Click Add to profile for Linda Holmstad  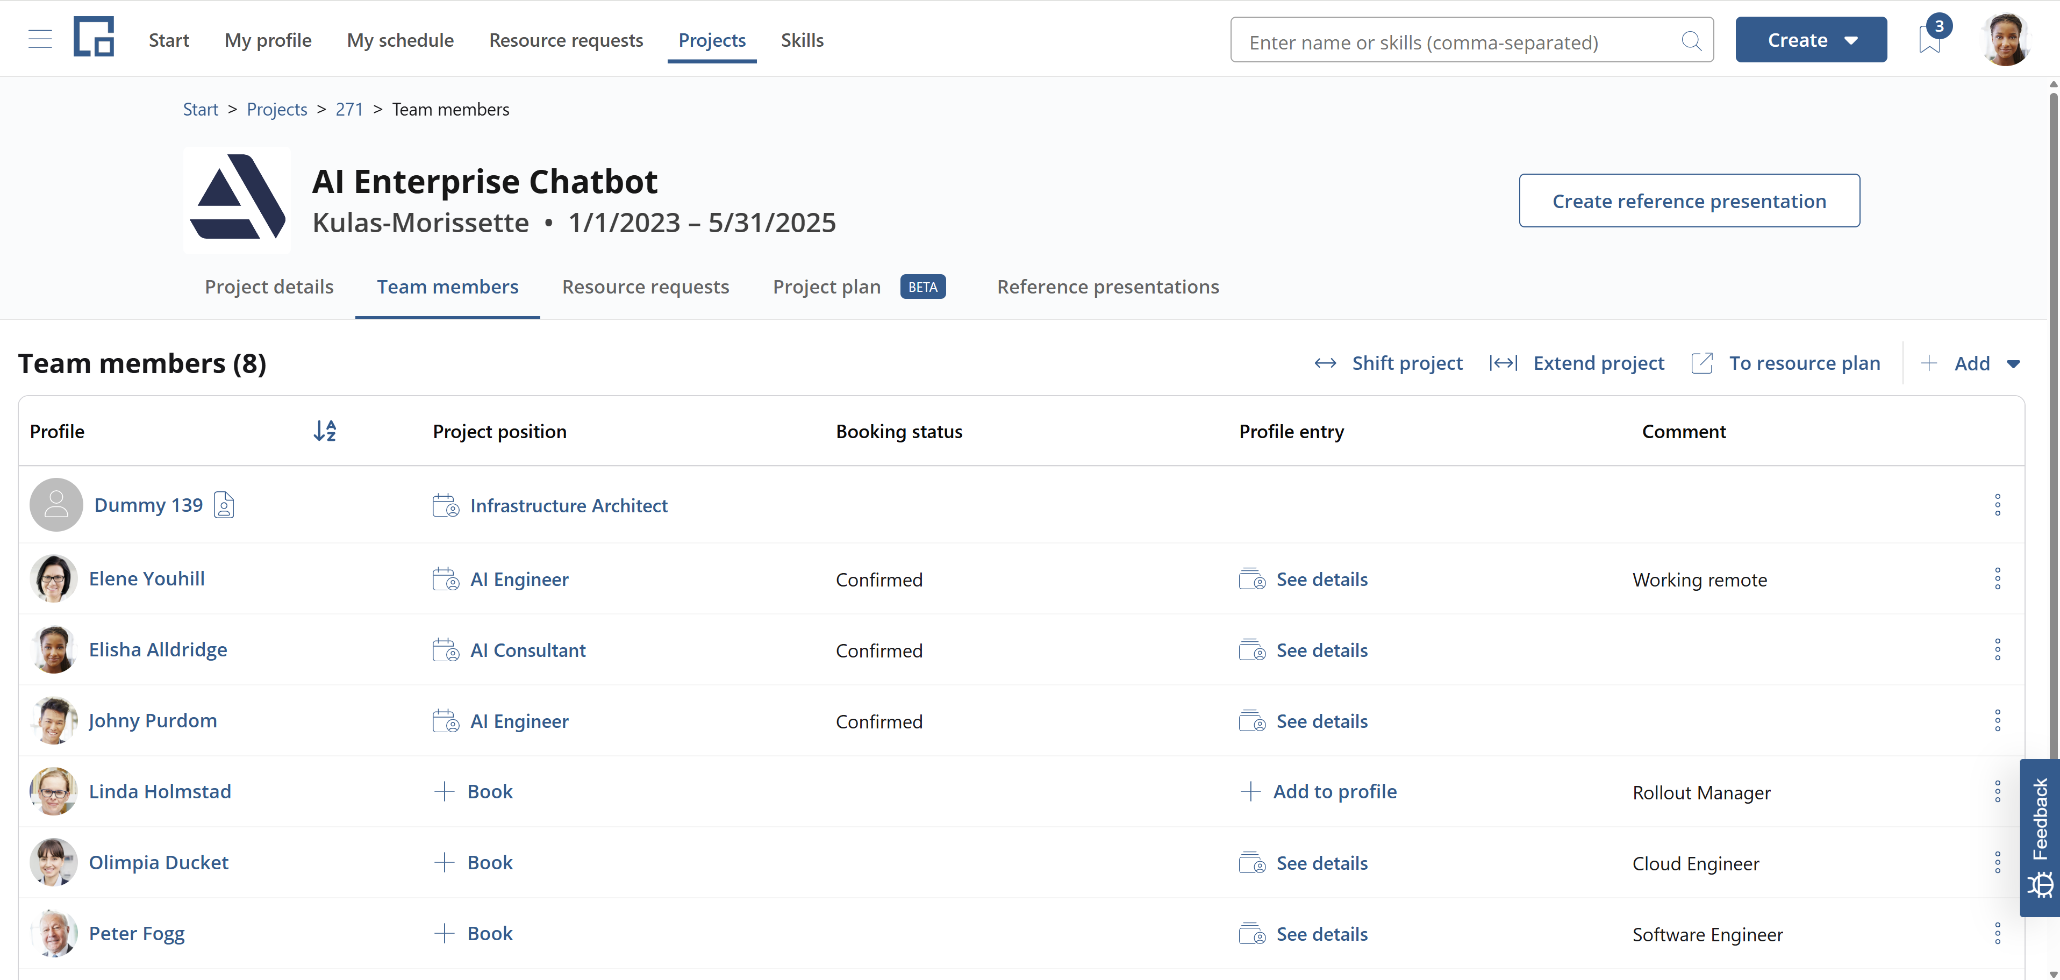click(1334, 791)
